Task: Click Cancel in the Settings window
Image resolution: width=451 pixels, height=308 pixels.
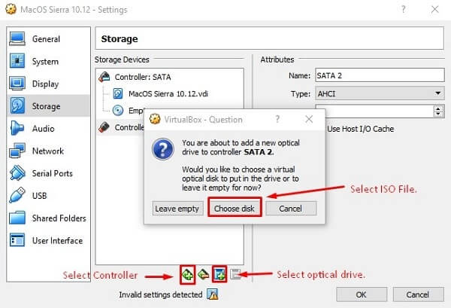Action: tap(418, 294)
